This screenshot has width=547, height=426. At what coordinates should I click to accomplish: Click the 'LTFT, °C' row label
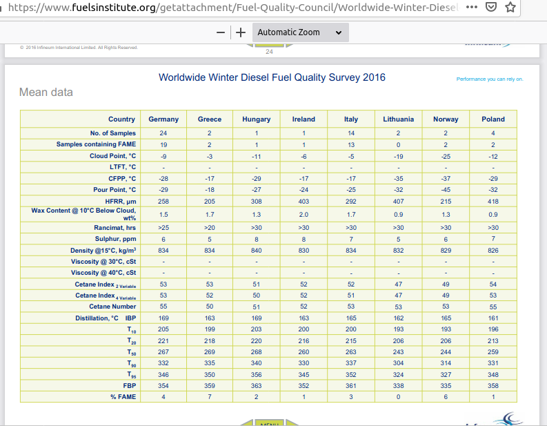click(123, 167)
